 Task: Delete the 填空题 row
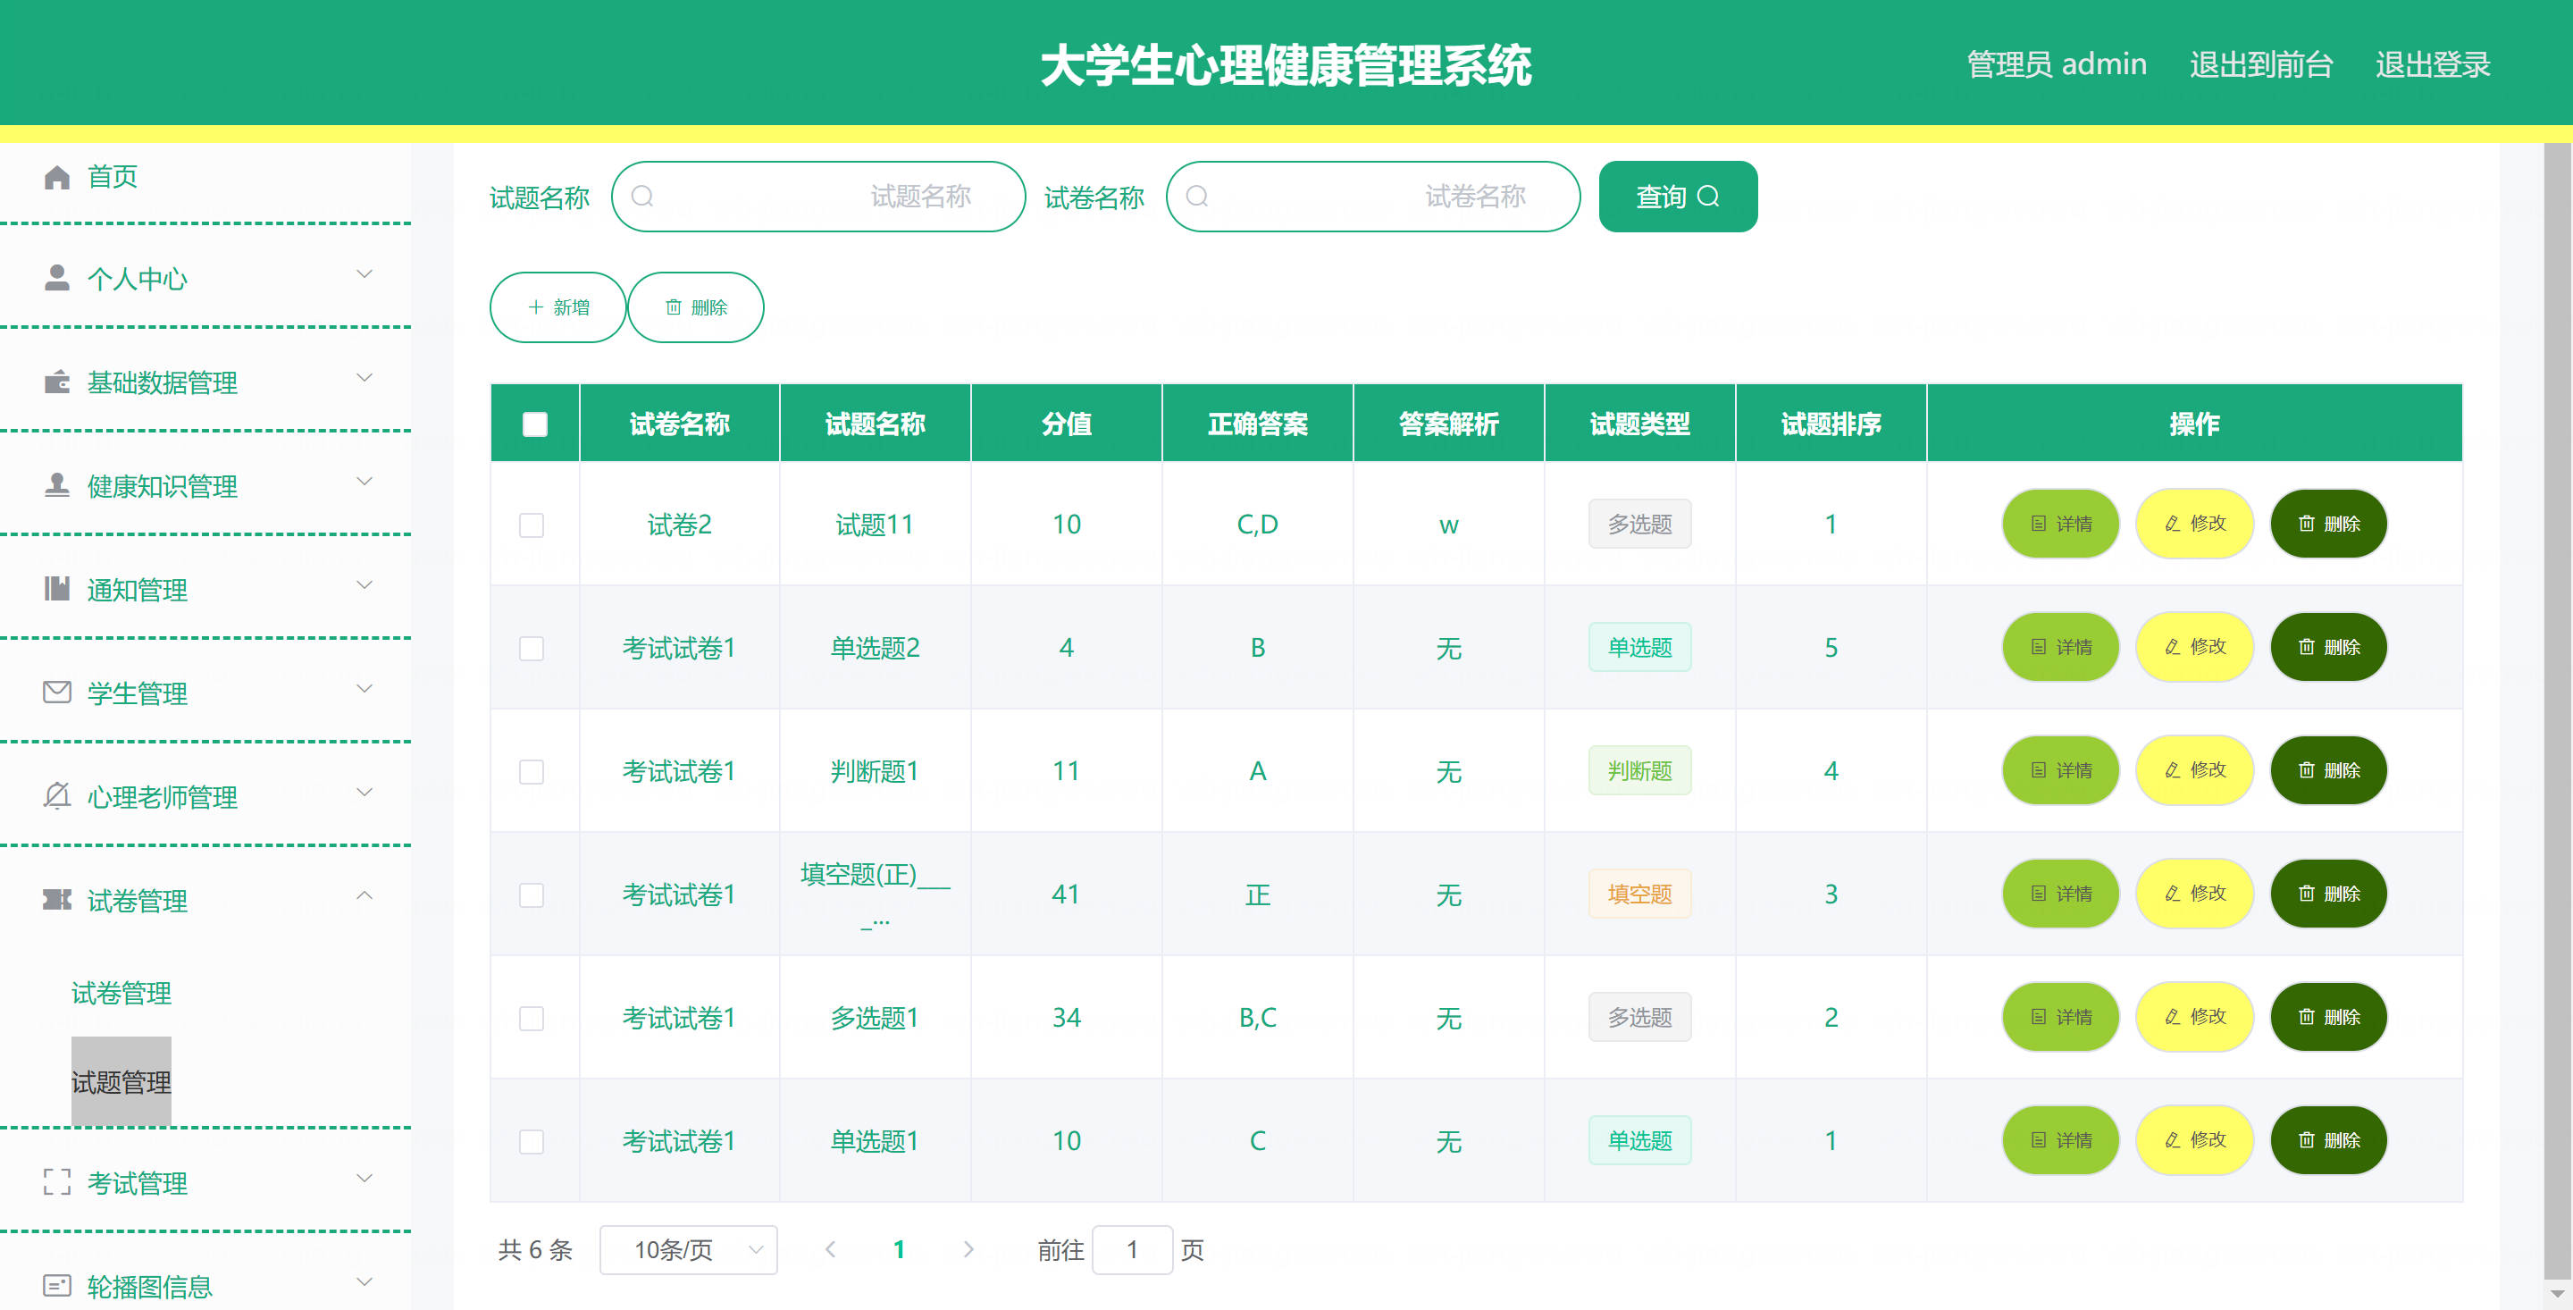pos(2328,894)
